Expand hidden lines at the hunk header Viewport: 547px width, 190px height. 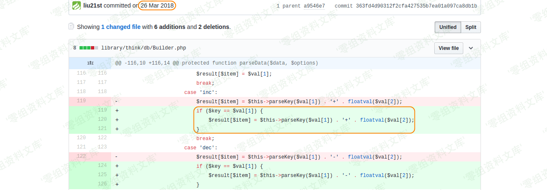click(x=90, y=63)
